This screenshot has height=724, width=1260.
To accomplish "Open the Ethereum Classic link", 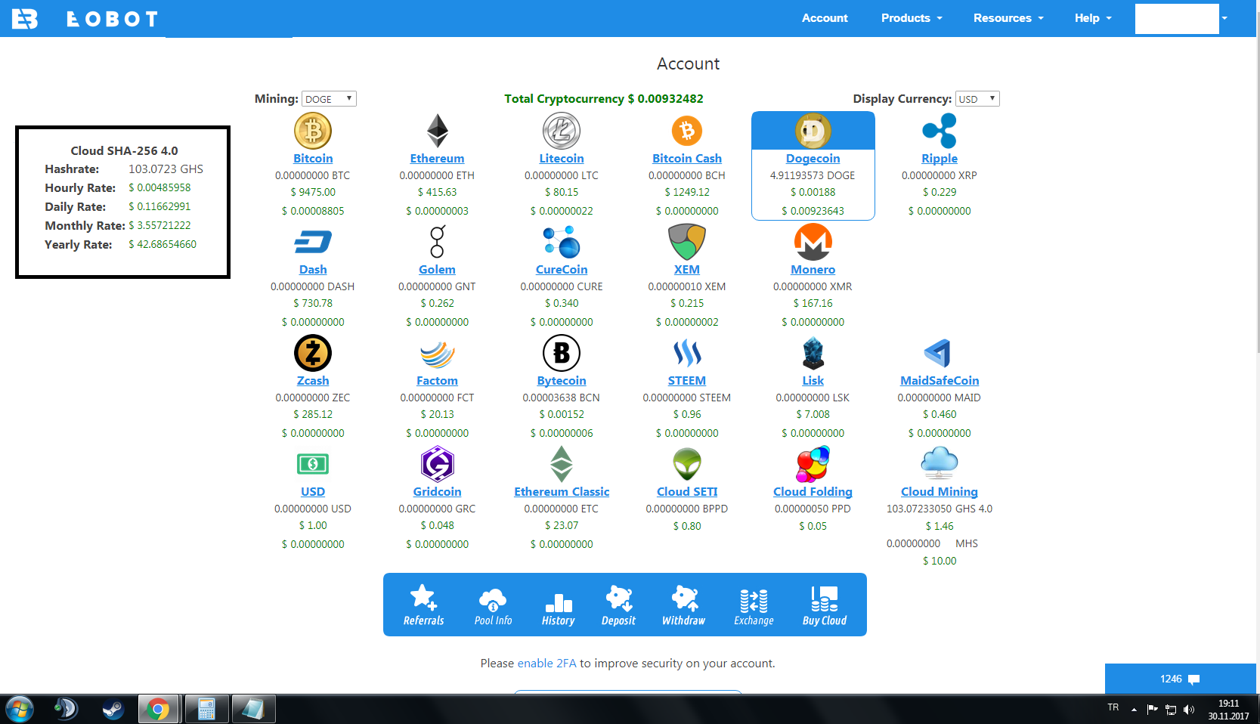I will pyautogui.click(x=562, y=492).
